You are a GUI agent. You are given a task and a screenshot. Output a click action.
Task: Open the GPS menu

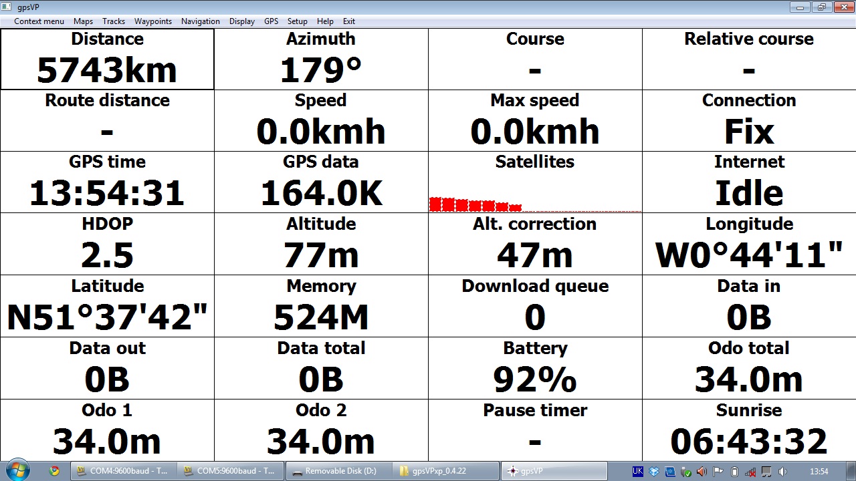[x=271, y=21]
